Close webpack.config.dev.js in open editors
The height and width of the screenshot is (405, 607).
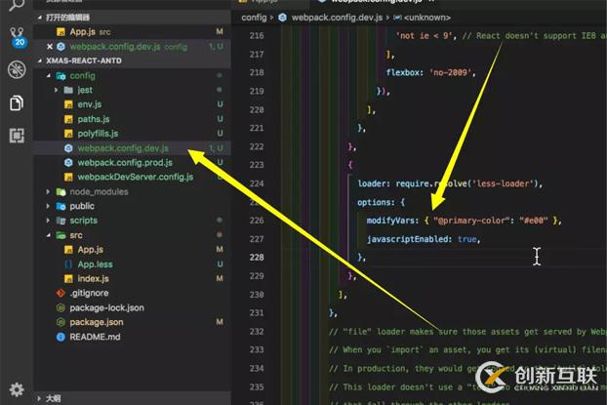(x=50, y=47)
